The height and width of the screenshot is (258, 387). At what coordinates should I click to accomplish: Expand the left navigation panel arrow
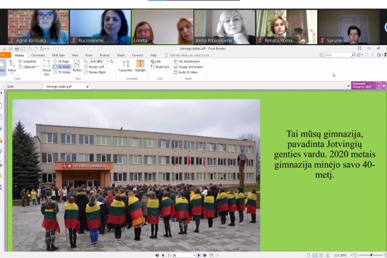pos(1,93)
